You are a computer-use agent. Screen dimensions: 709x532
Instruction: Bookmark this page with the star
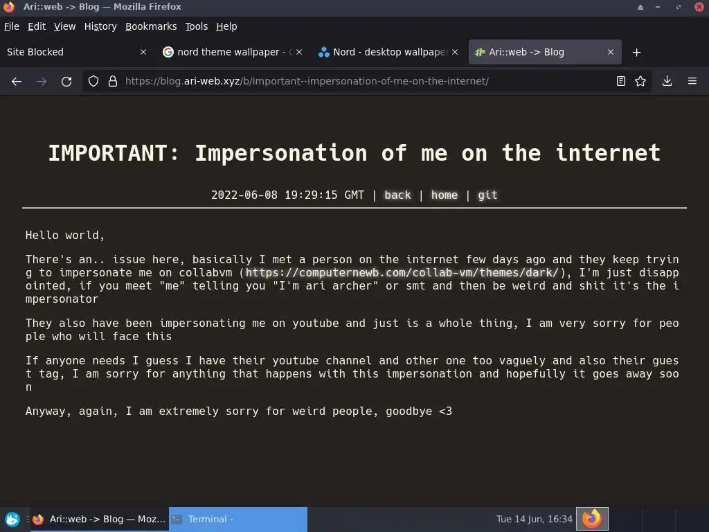(640, 82)
